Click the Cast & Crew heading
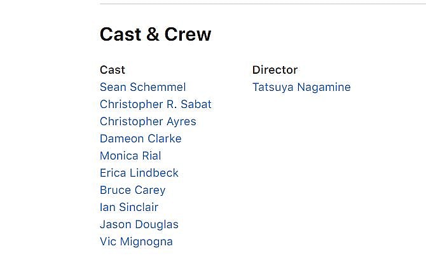 [155, 34]
